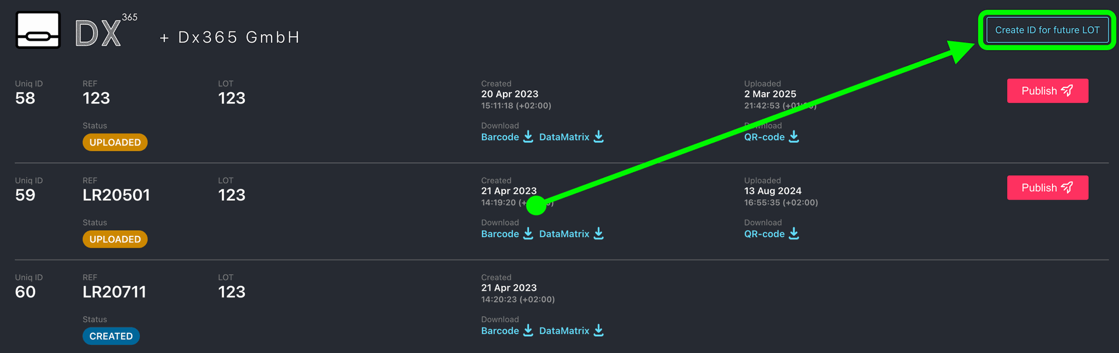Click the CREATED status badge for LR20711
This screenshot has height=353, width=1119.
pos(111,336)
